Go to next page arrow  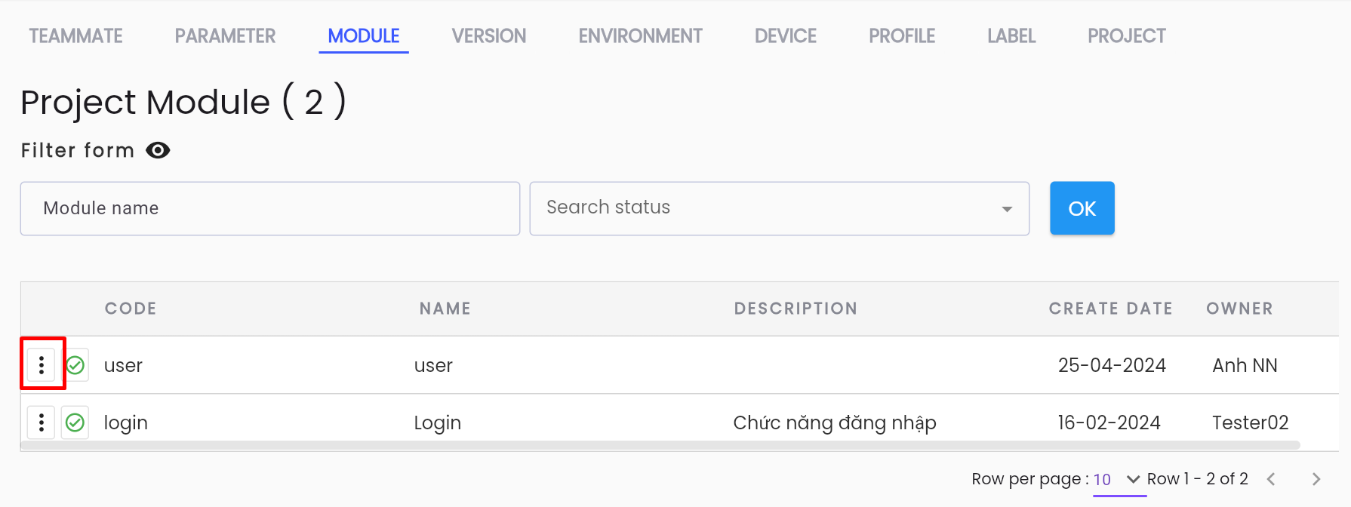tap(1316, 479)
